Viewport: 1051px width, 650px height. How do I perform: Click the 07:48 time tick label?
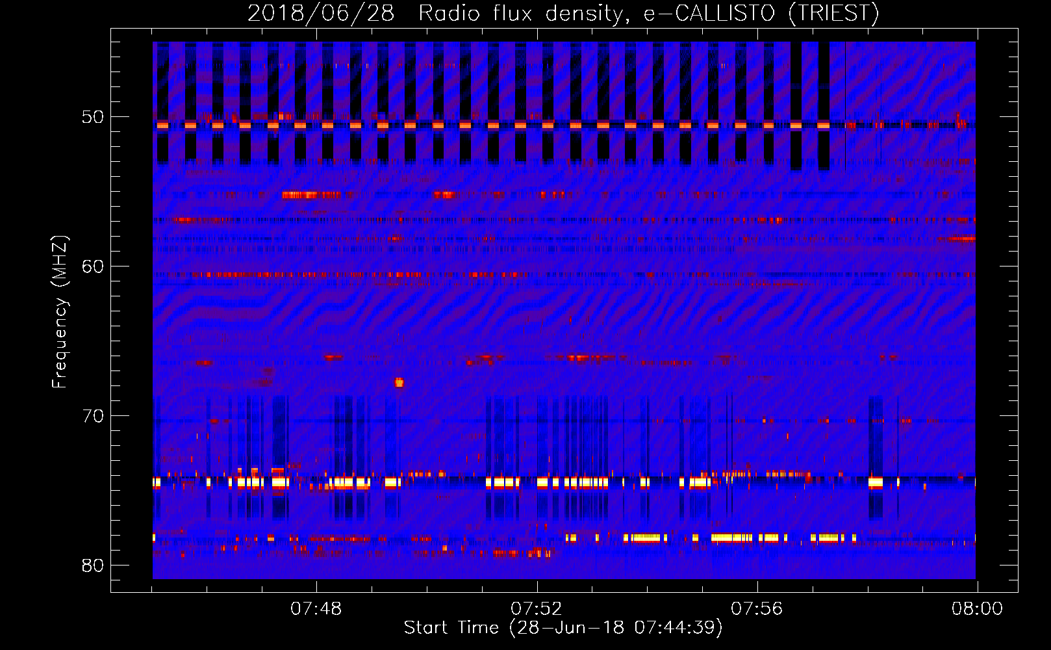[316, 609]
